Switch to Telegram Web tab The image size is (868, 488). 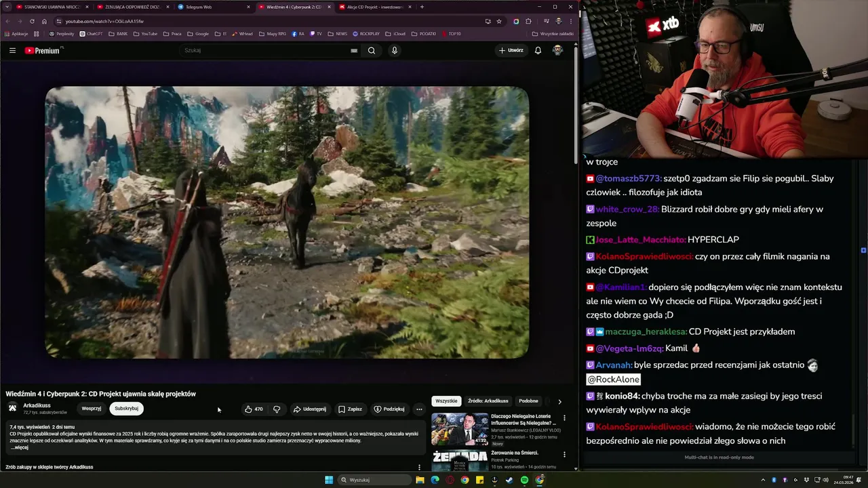click(x=213, y=7)
